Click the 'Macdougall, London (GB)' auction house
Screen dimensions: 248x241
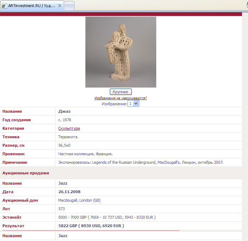[79, 200]
